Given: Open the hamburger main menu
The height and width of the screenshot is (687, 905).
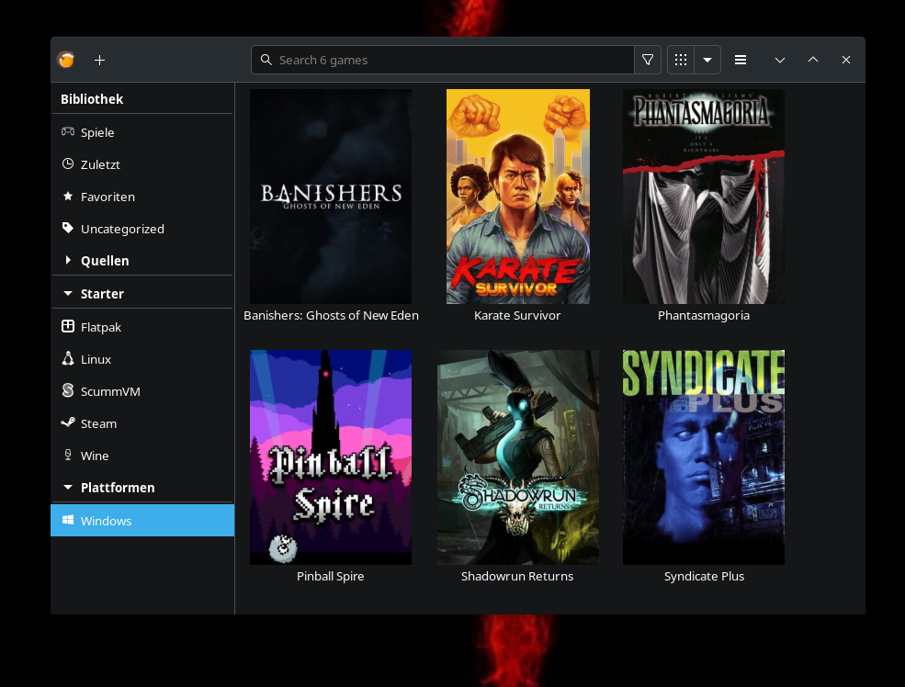Looking at the screenshot, I should (741, 60).
